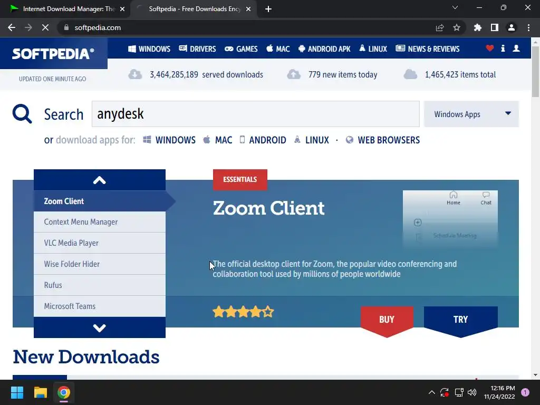Click the share page icon
Image resolution: width=540 pixels, height=405 pixels.
tap(440, 27)
